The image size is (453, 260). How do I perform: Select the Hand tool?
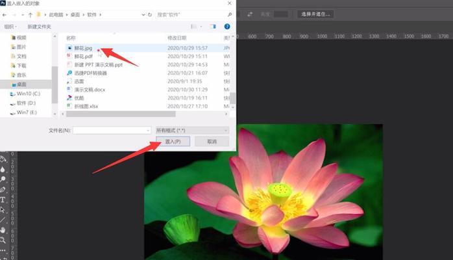3,230
